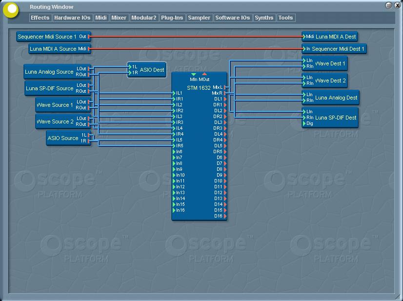Click the 1L input port on ASIO Dest
This screenshot has height=301, width=403.
tap(130, 67)
